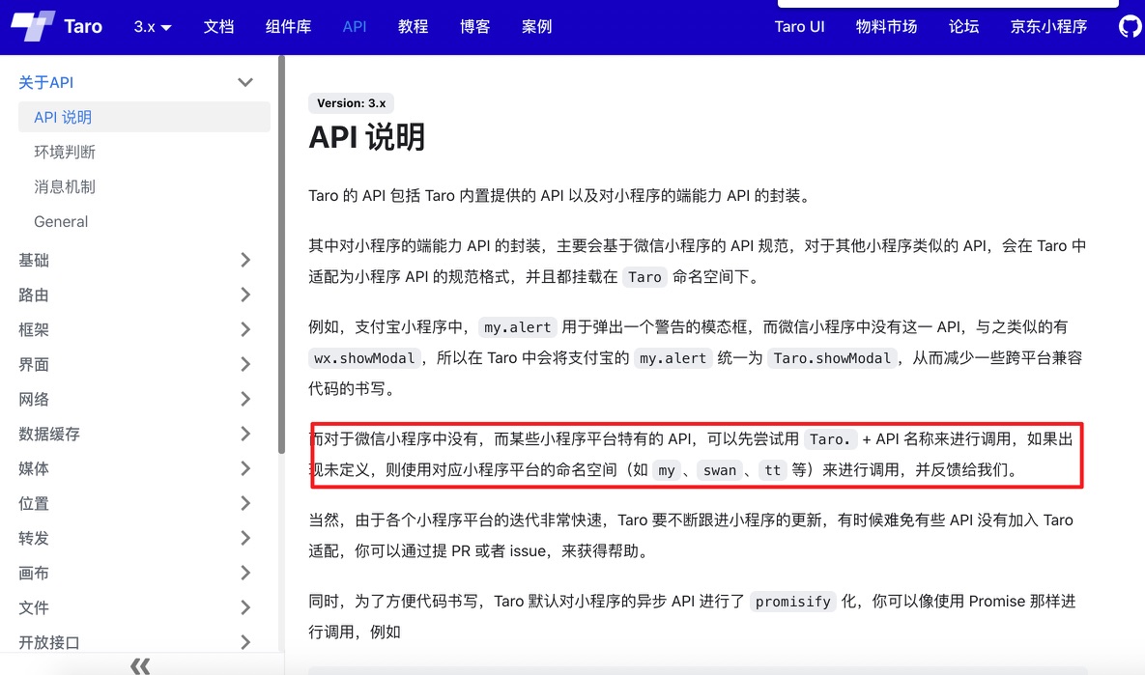Expand the 媒体 chevron
1145x675 pixels.
245,468
